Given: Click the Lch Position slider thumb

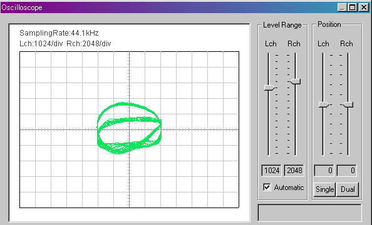Looking at the screenshot, I should [324, 104].
